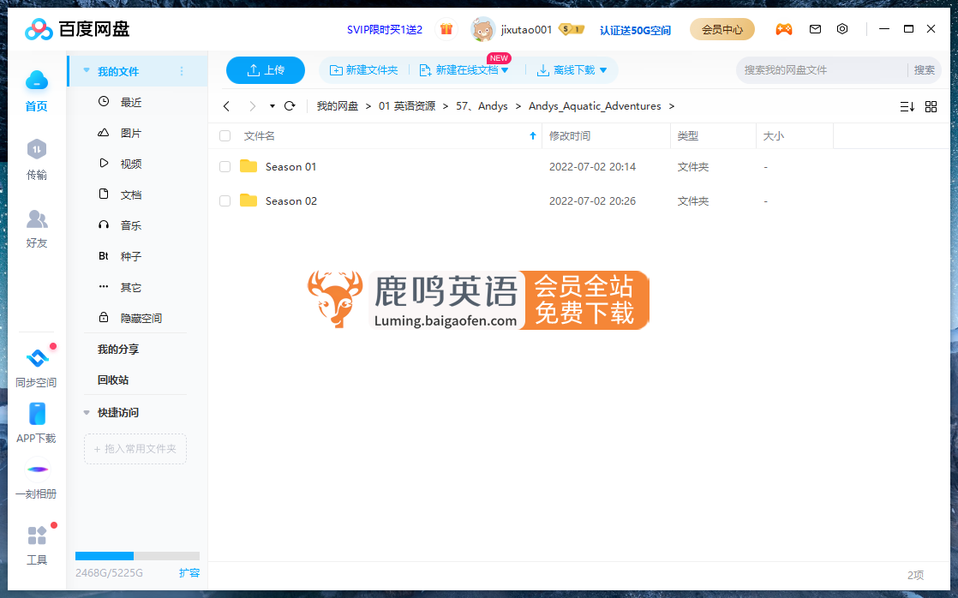This screenshot has width=958, height=598.
Task: Select 视频 in the sidebar
Action: pos(131,164)
